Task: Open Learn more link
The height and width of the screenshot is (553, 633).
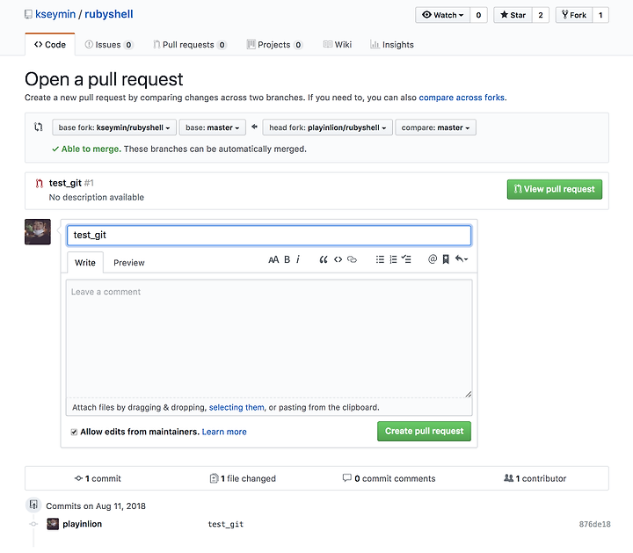Action: pyautogui.click(x=224, y=432)
